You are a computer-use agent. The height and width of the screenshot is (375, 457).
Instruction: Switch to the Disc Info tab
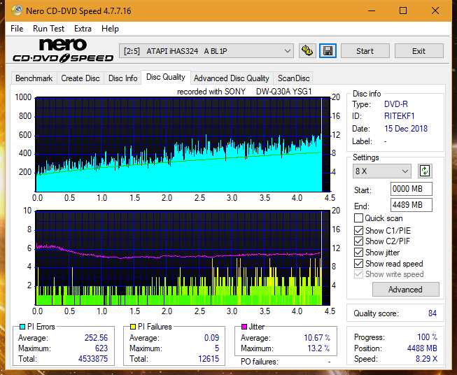pyautogui.click(x=122, y=78)
